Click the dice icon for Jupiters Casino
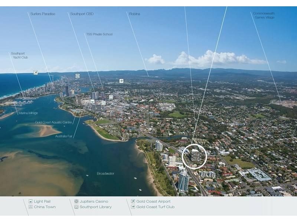The height and width of the screenshot is (222, 297). click(77, 76)
